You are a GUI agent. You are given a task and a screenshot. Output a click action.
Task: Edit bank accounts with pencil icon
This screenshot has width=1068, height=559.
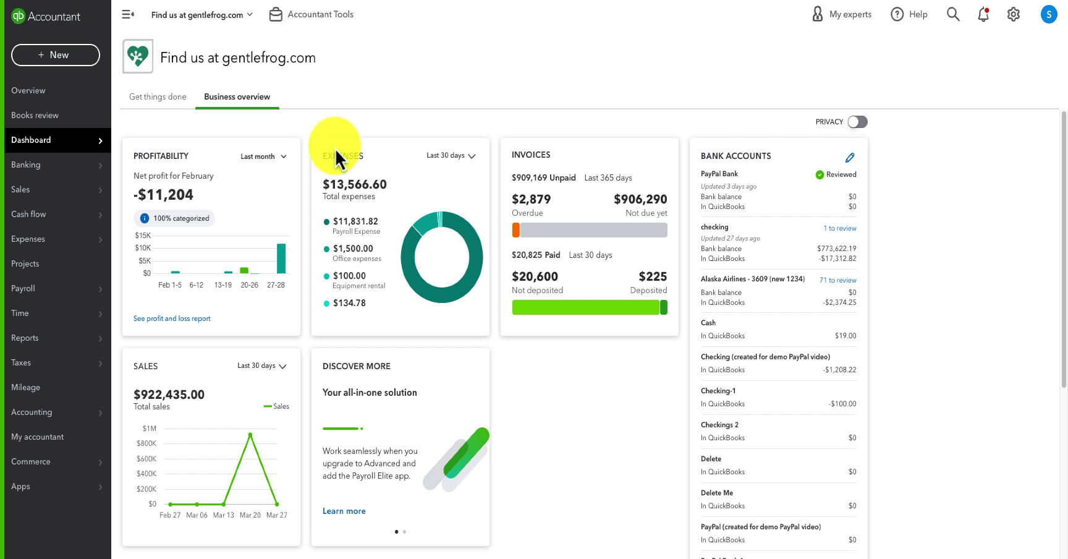pyautogui.click(x=850, y=158)
